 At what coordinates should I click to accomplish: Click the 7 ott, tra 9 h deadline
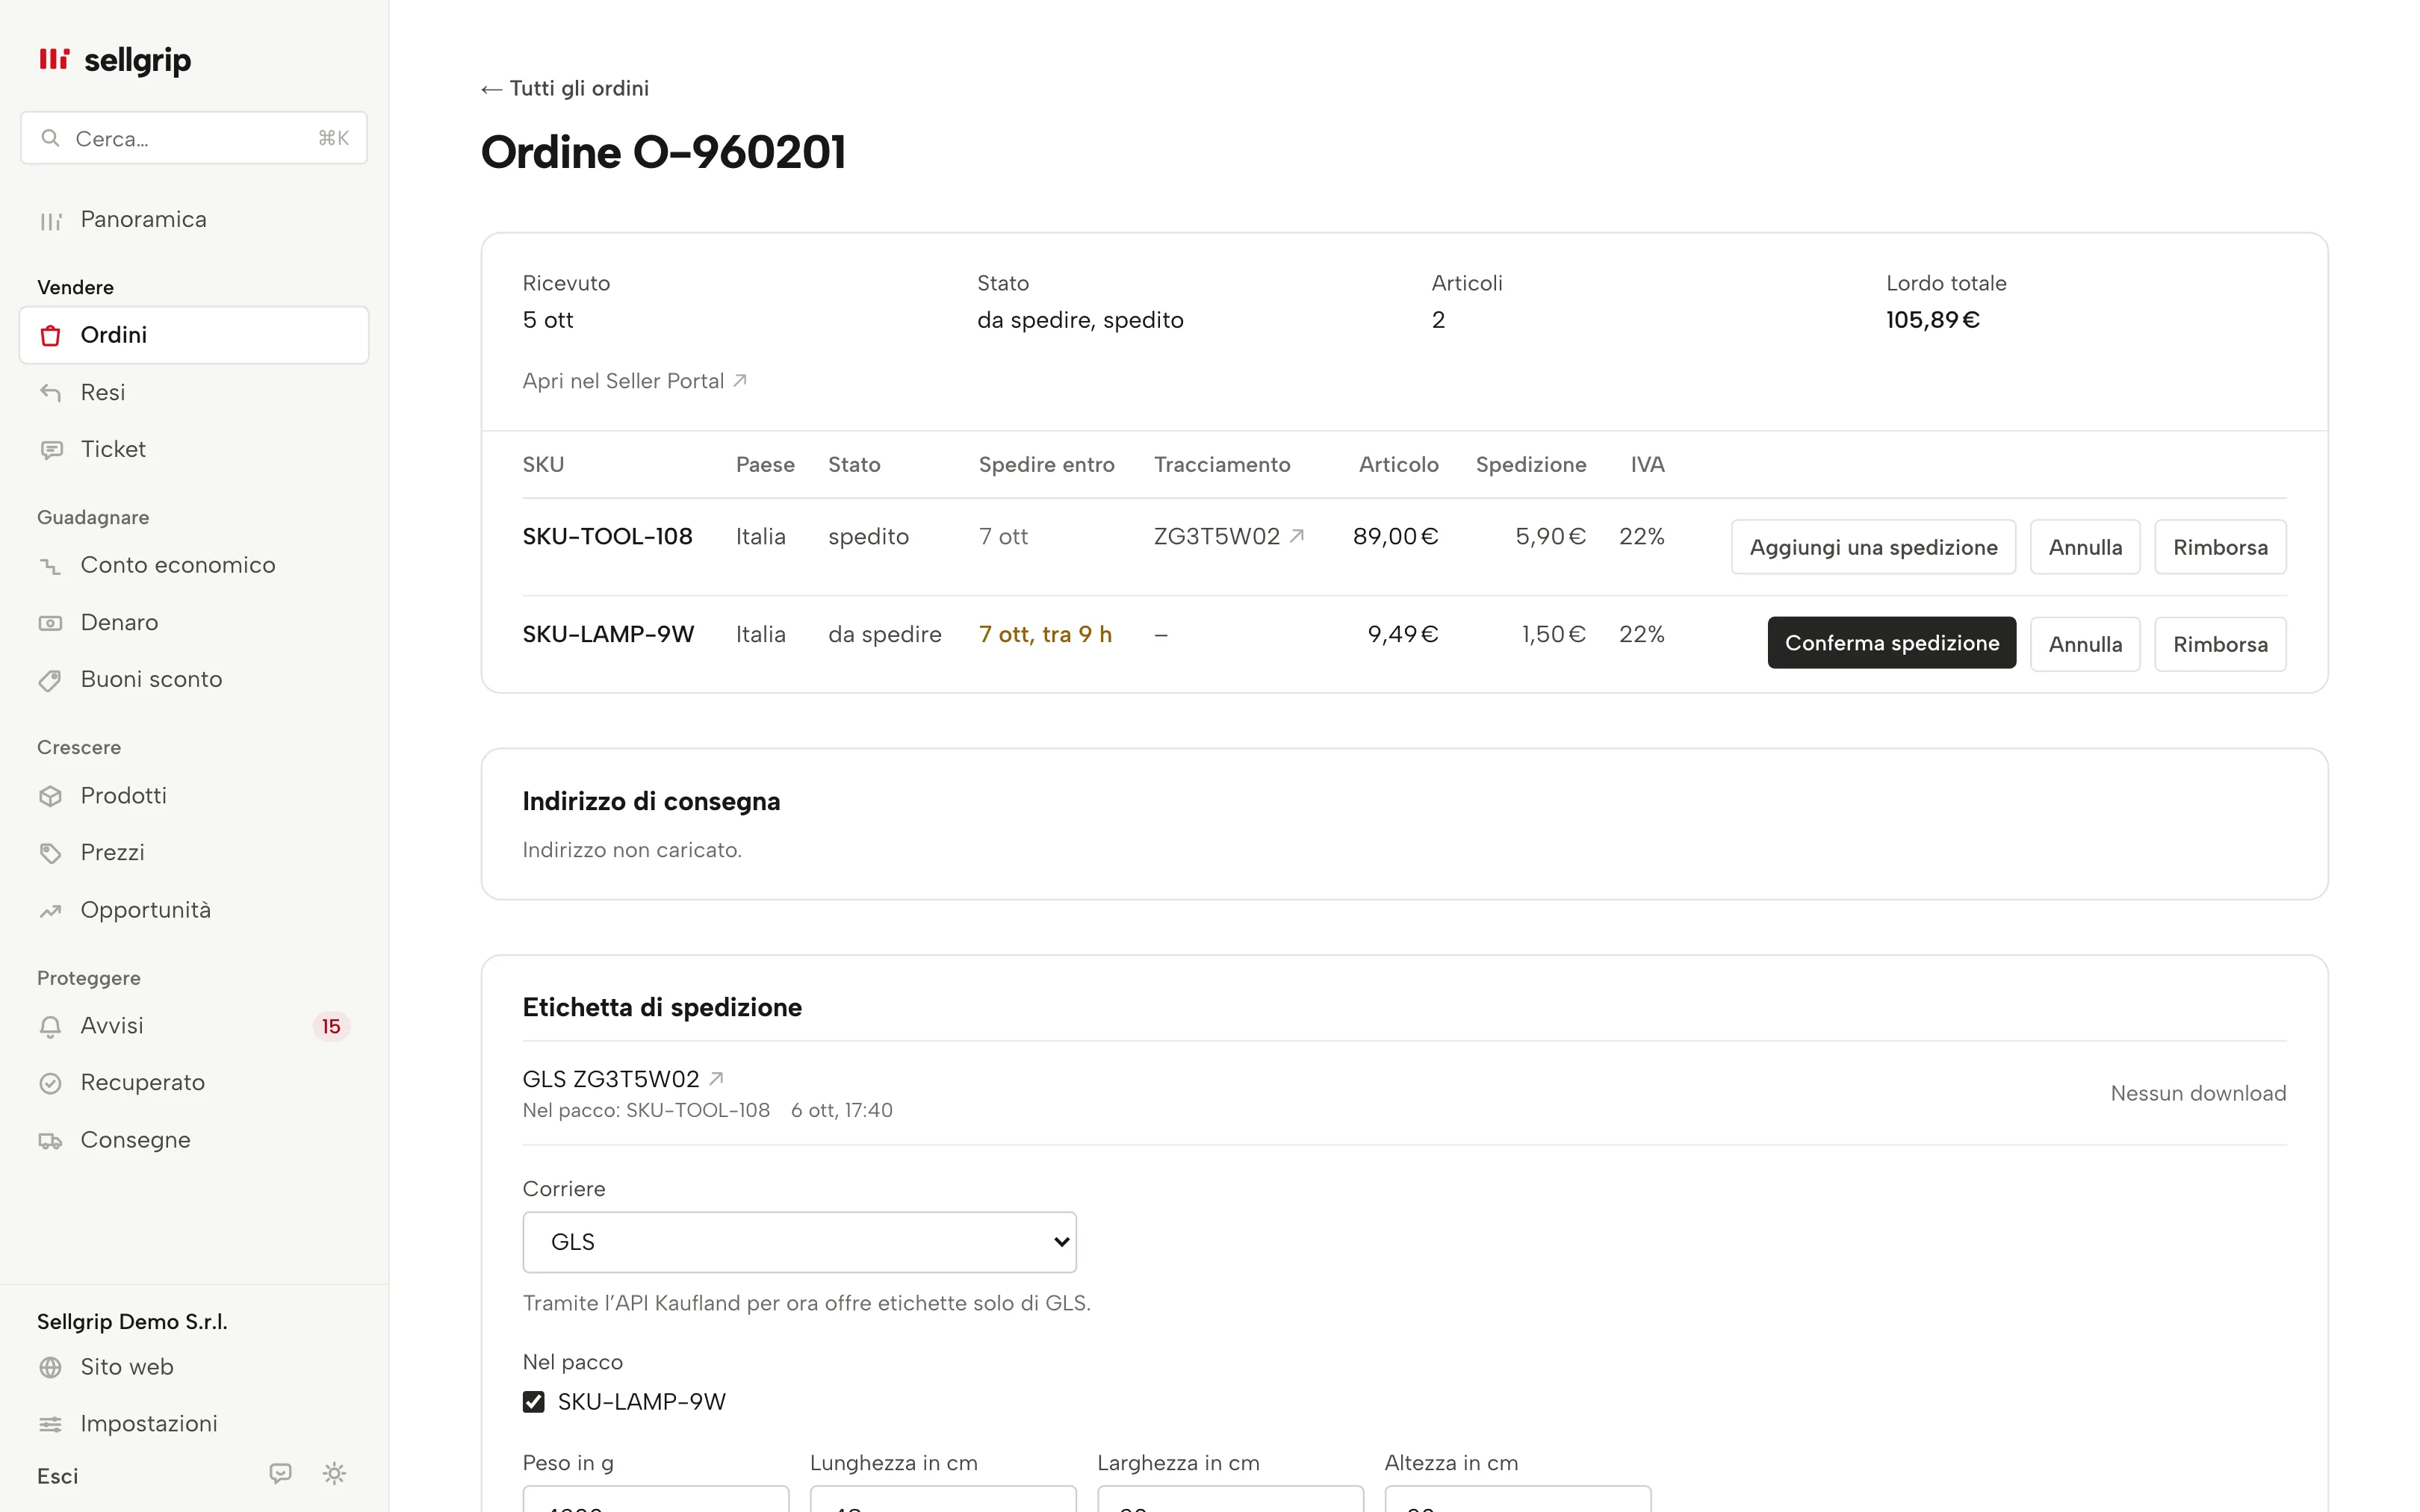[x=1045, y=634]
